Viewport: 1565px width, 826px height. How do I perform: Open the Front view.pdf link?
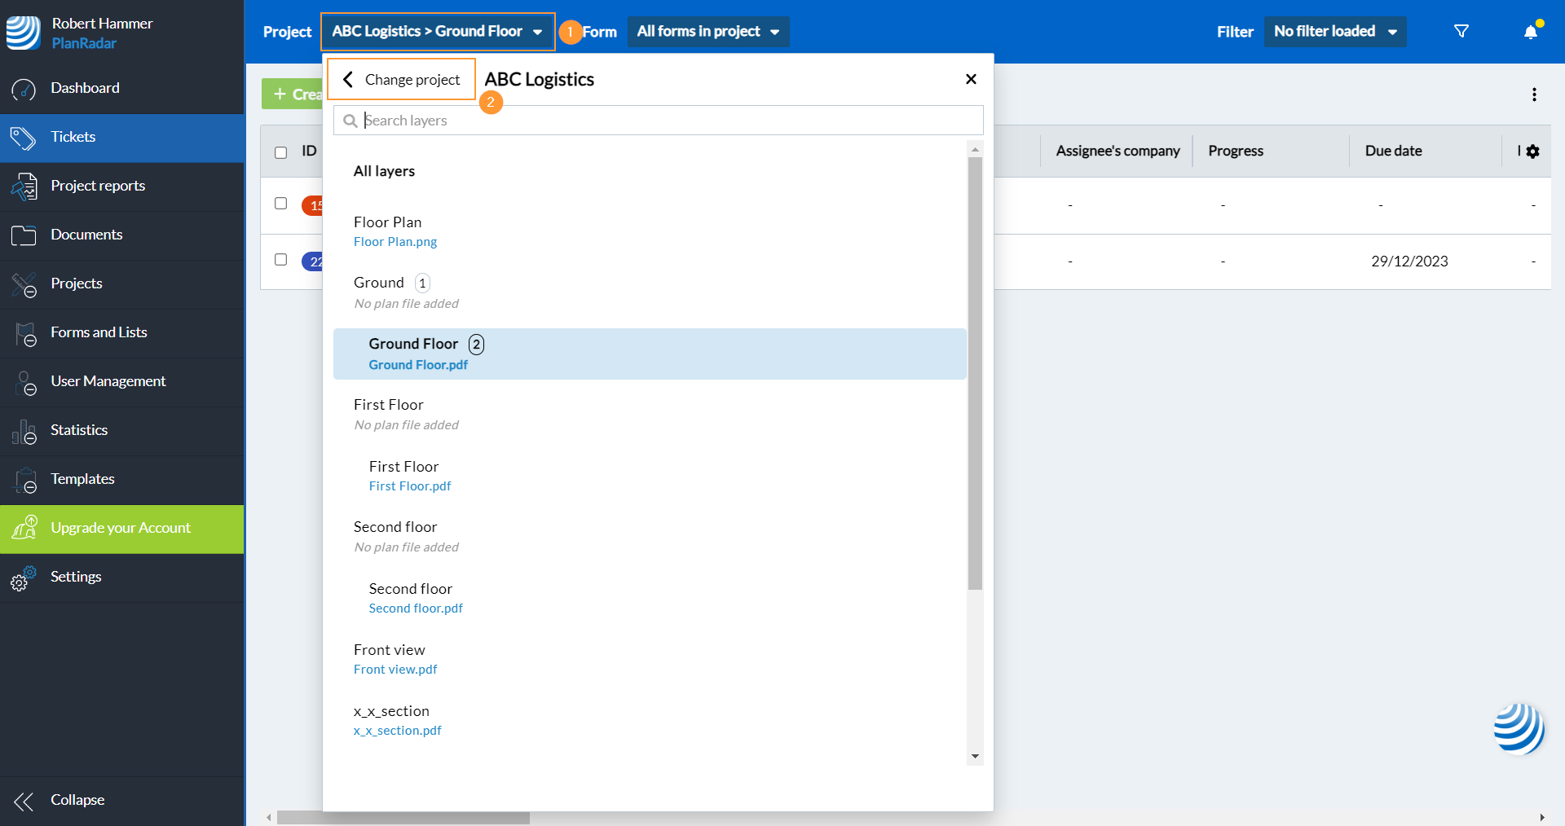click(x=395, y=670)
